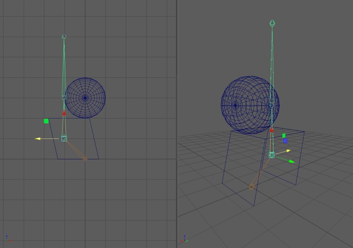Select the sphere pole in perspective view

[235, 105]
